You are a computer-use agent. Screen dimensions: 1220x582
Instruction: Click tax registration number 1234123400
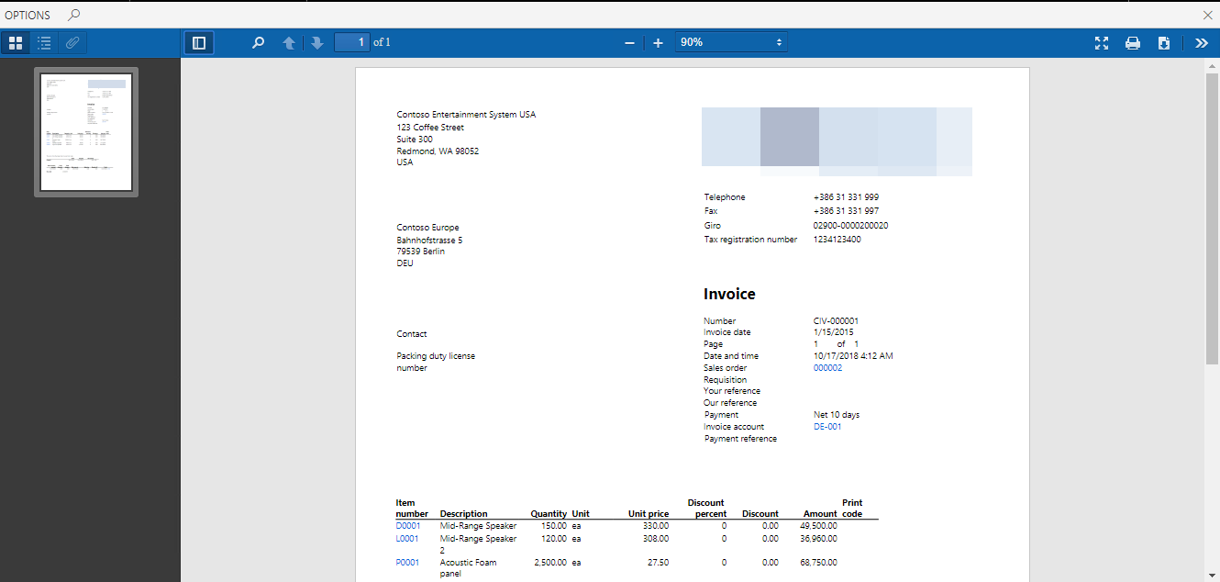[837, 240]
